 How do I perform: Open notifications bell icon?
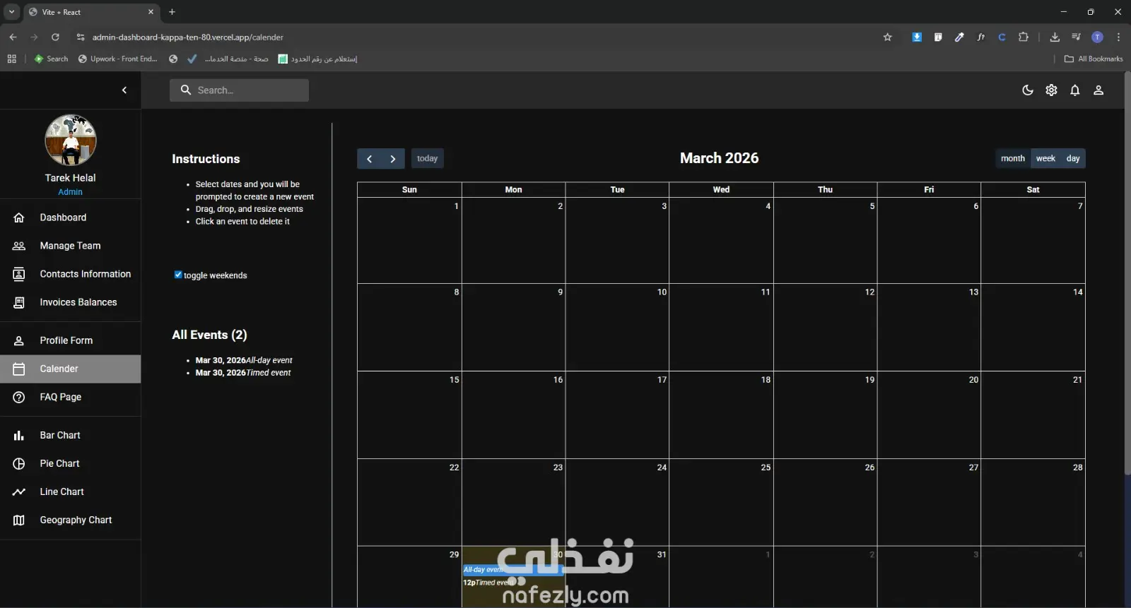[x=1074, y=90]
